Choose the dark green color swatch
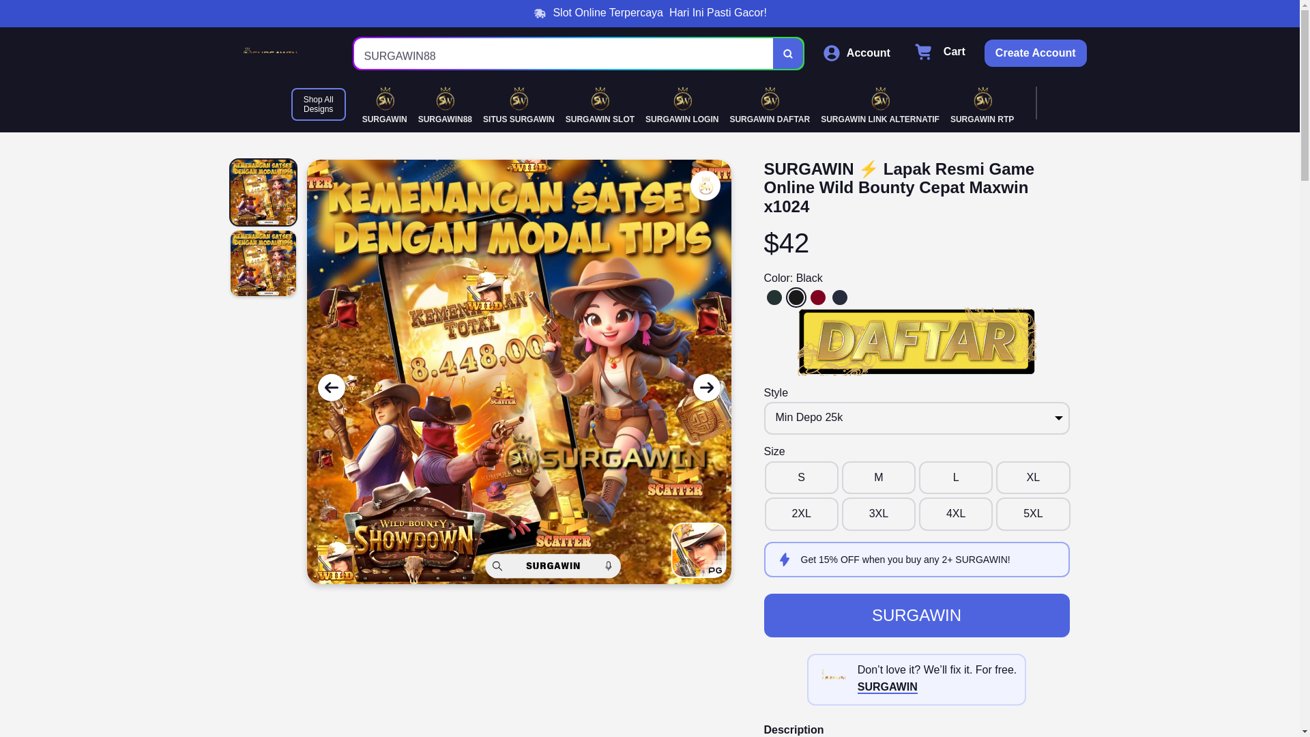Viewport: 1310px width, 737px height. tap(774, 298)
